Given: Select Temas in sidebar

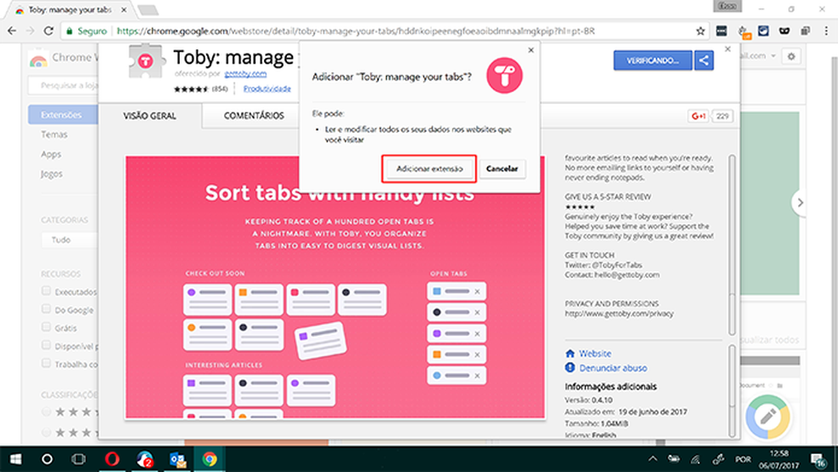Looking at the screenshot, I should click(x=54, y=134).
